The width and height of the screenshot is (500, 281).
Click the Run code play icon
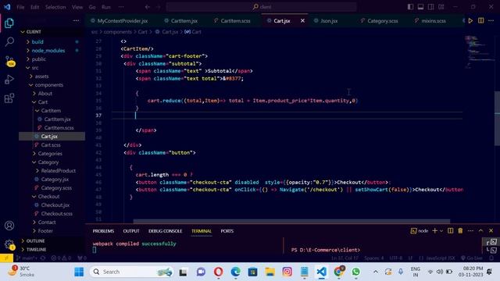click(470, 21)
